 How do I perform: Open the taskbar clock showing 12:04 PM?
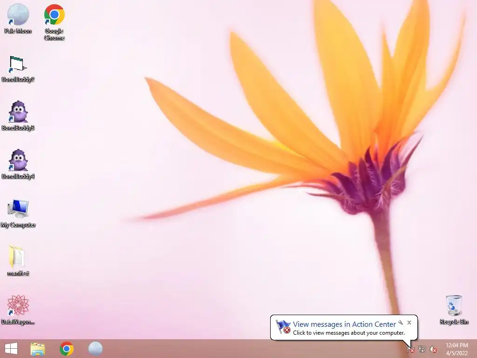click(457, 349)
